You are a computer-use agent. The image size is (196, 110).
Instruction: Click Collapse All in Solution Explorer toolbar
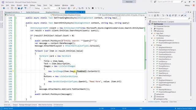(173, 15)
